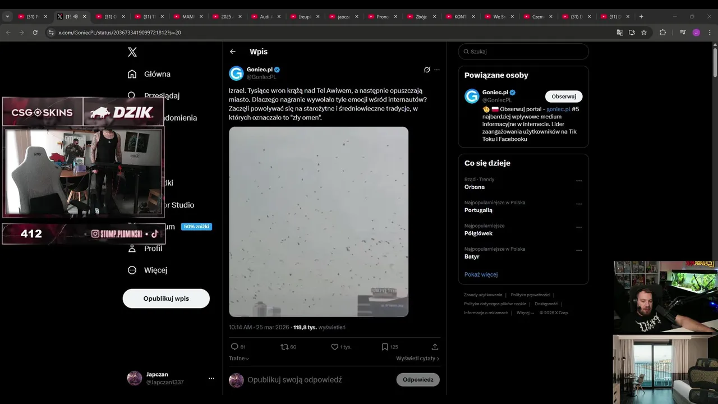Open Polityka prywatności footer link
Screen dimensions: 718x404
tap(530, 295)
